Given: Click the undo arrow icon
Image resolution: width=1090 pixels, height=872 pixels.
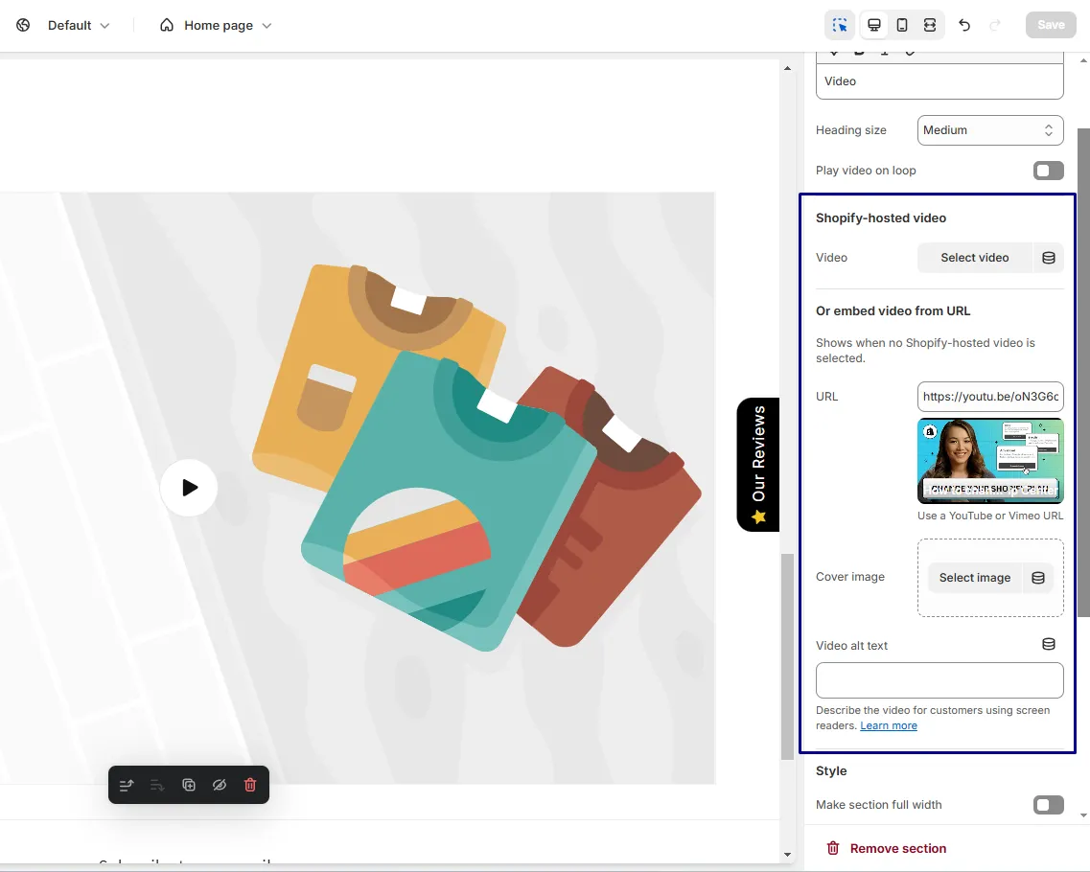Looking at the screenshot, I should 964,25.
